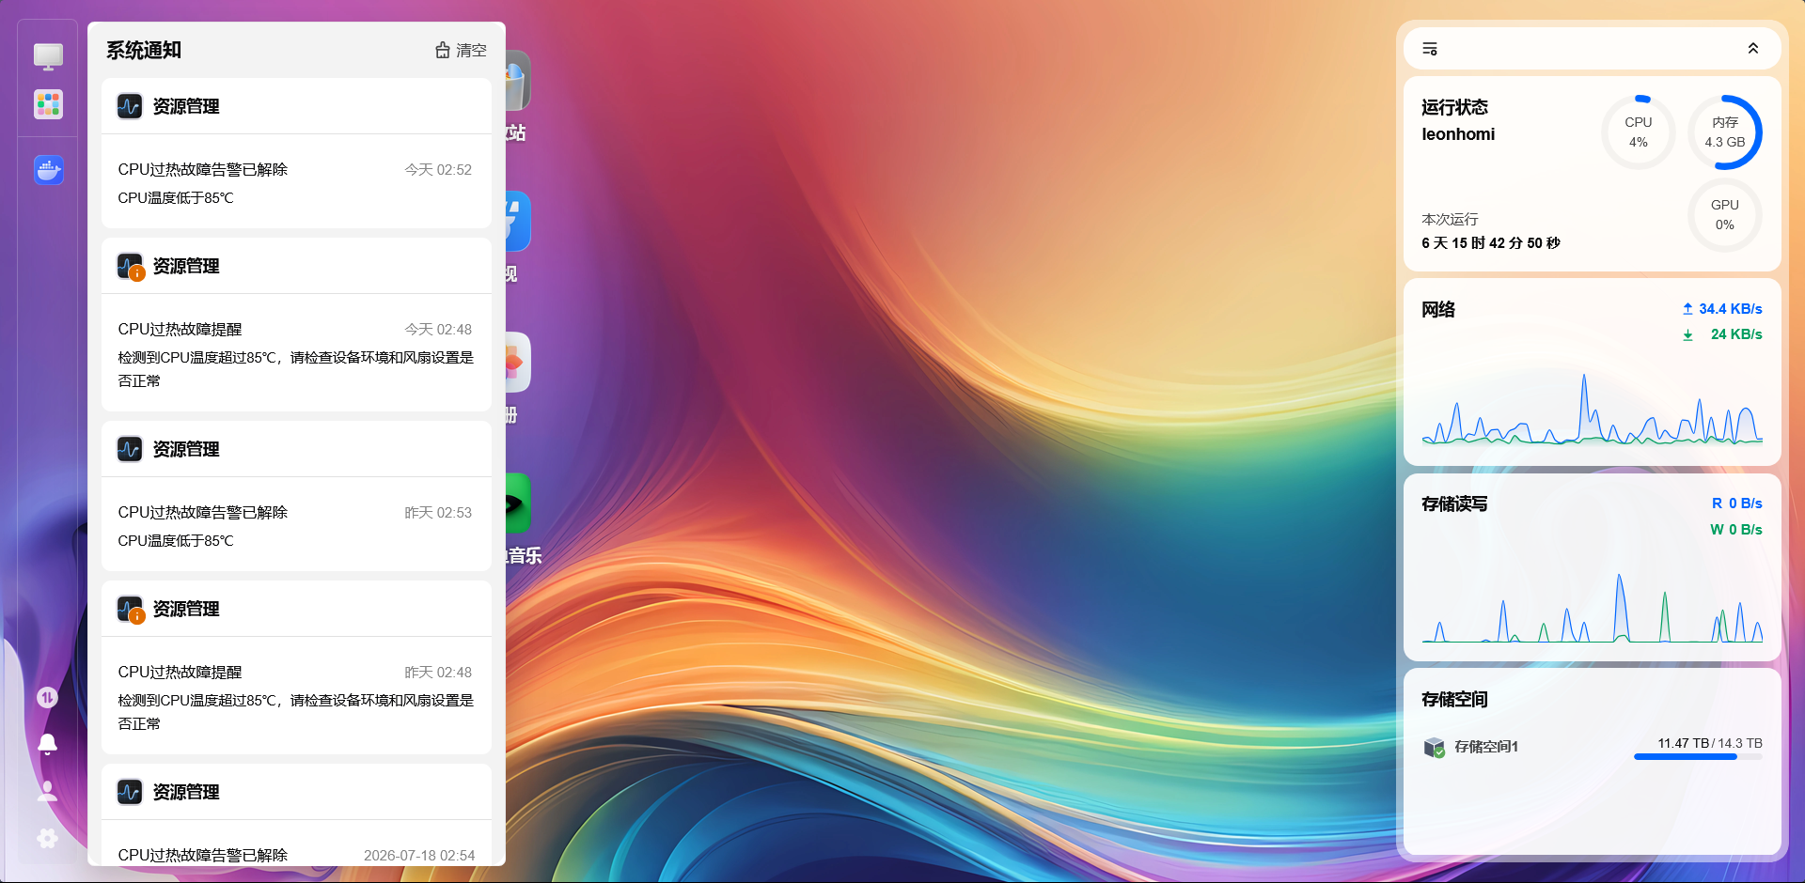This screenshot has height=883, width=1805.
Task: Click the storage space usage progress bar
Action: 1698,756
